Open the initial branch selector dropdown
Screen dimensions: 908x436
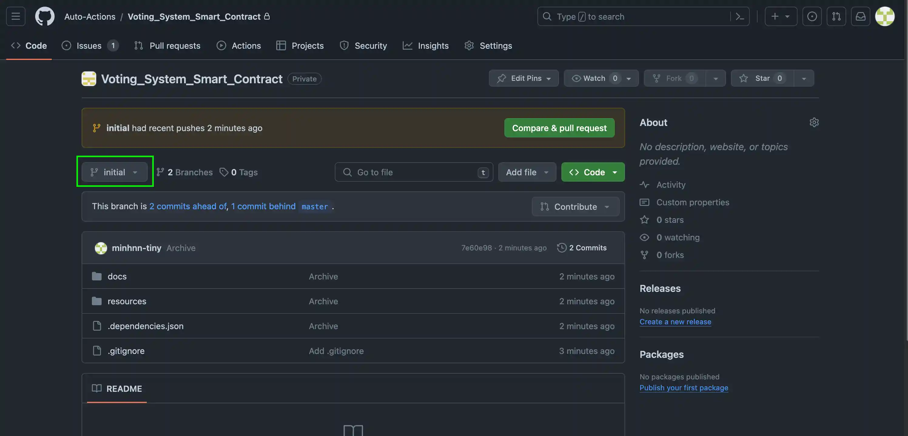[115, 172]
